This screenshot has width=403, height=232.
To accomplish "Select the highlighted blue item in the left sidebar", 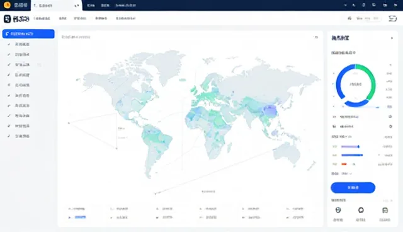I will pos(28,33).
